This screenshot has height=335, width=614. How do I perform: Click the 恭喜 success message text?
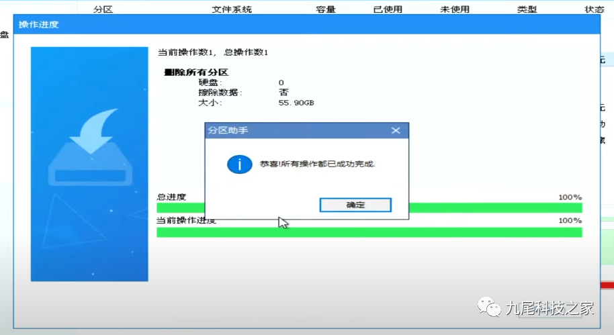click(313, 164)
